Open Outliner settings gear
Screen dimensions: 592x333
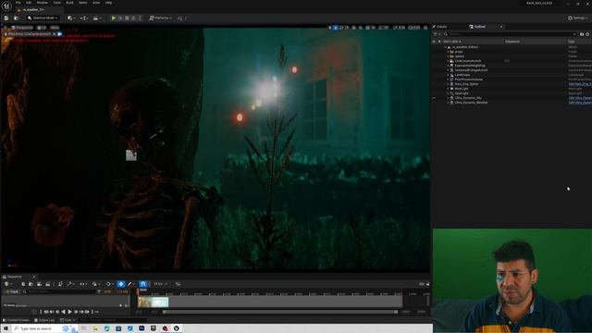(x=587, y=34)
